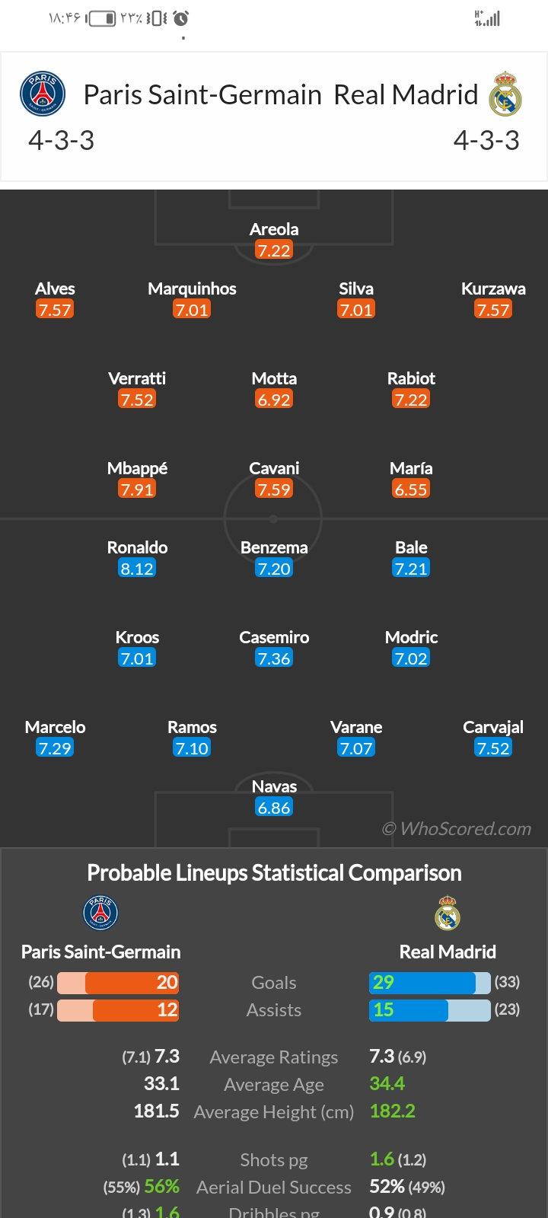Tap the vibrate mode icon in status bar
The height and width of the screenshot is (1218, 548).
pos(157,18)
